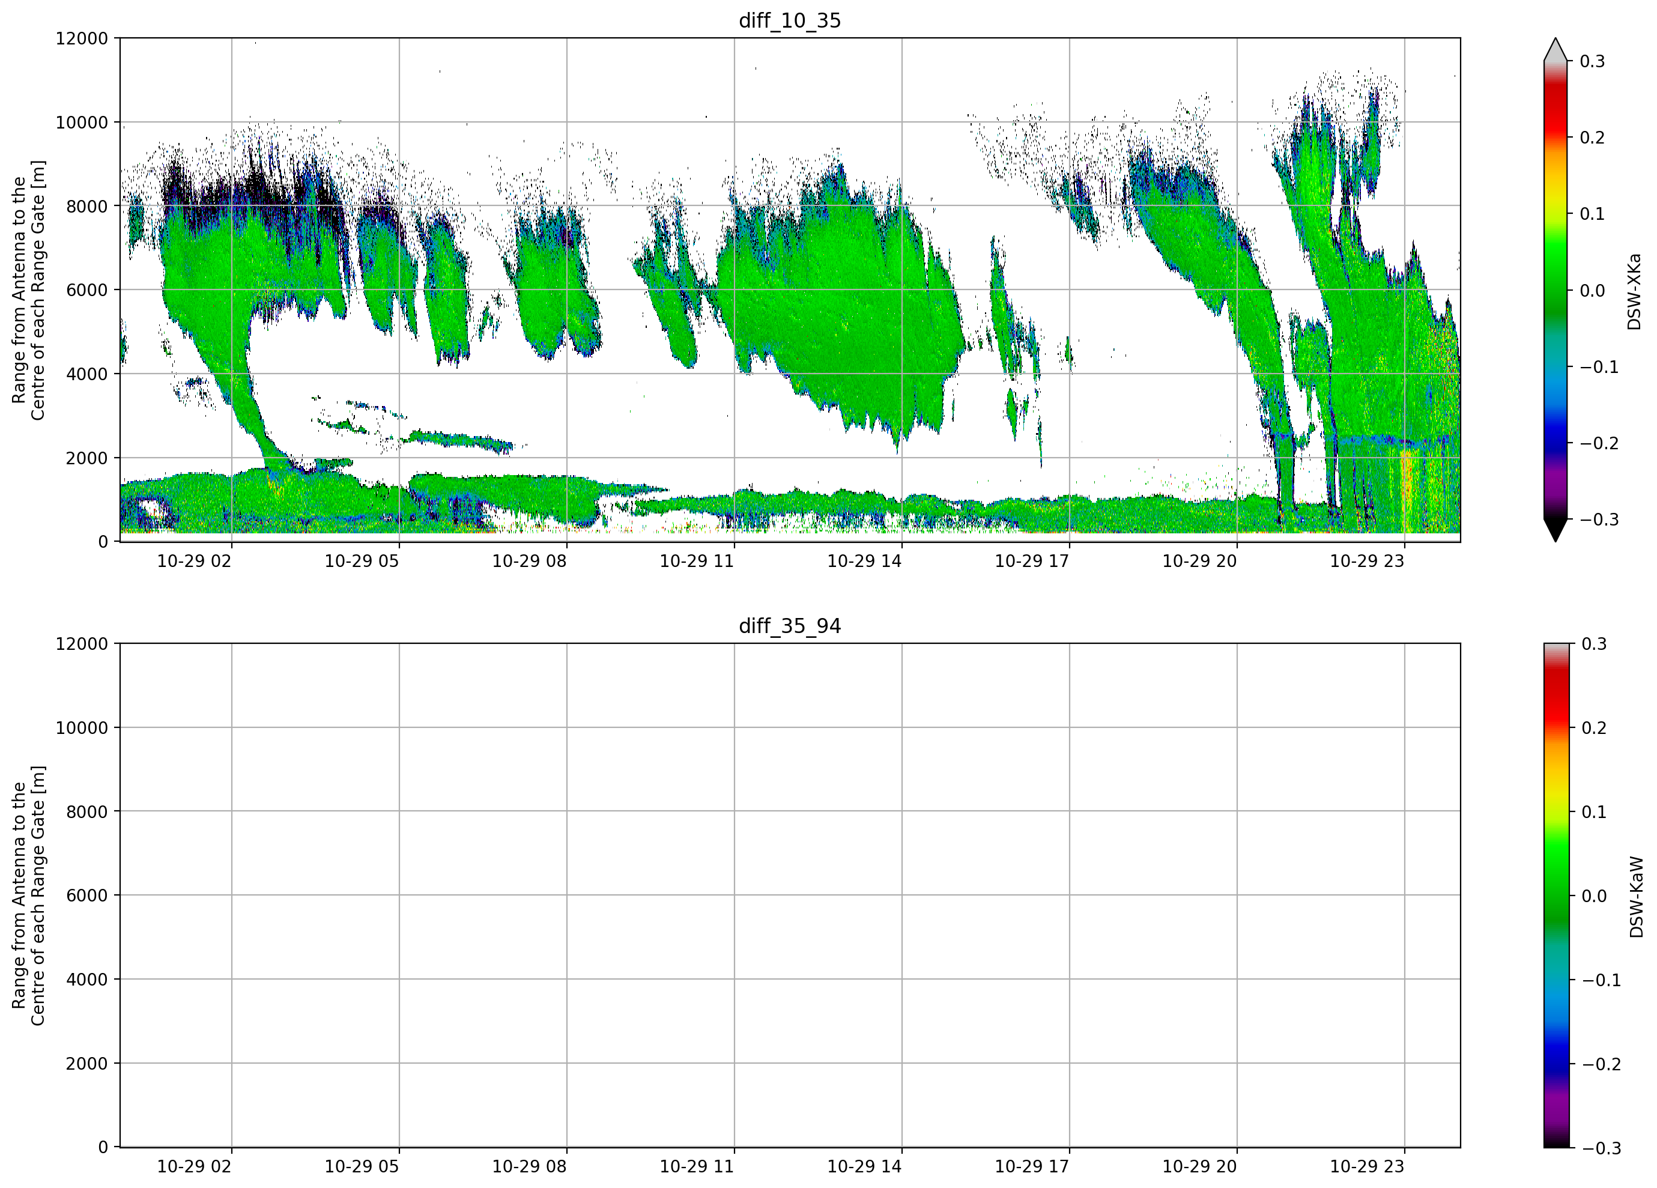The image size is (1657, 1188).
Task: Click the diff_35_94 plot title
Action: click(790, 626)
